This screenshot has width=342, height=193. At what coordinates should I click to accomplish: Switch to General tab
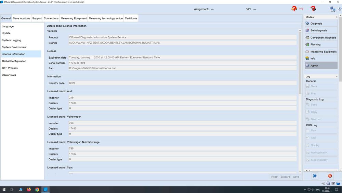coord(6,19)
